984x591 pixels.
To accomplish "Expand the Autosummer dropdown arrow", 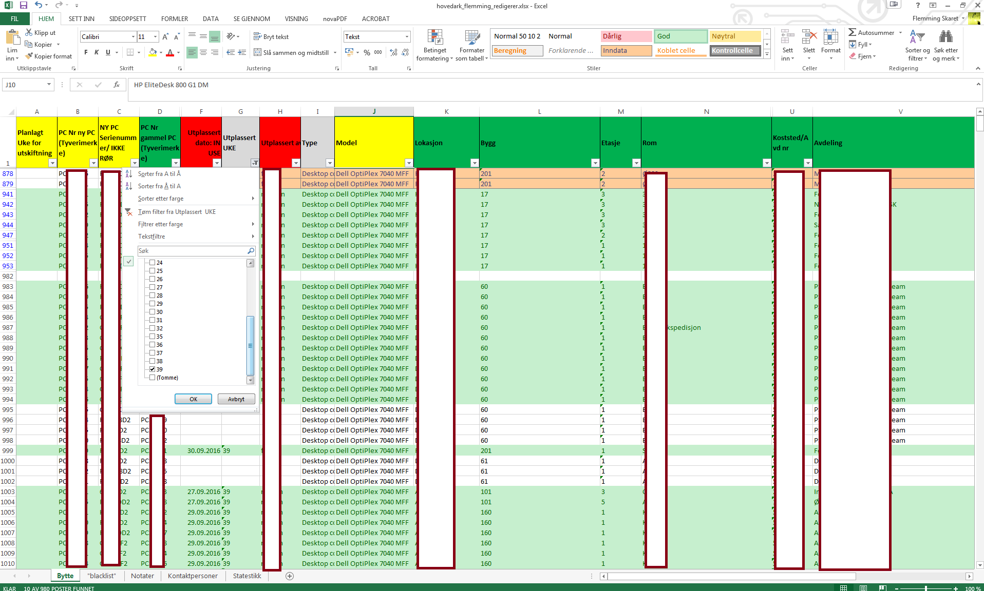I will (900, 32).
